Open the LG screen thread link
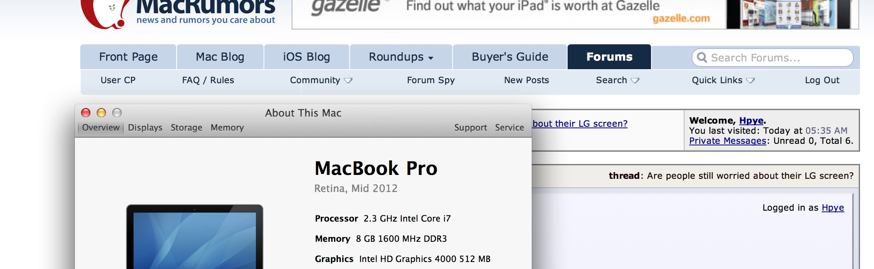This screenshot has height=269, width=874. pyautogui.click(x=580, y=124)
